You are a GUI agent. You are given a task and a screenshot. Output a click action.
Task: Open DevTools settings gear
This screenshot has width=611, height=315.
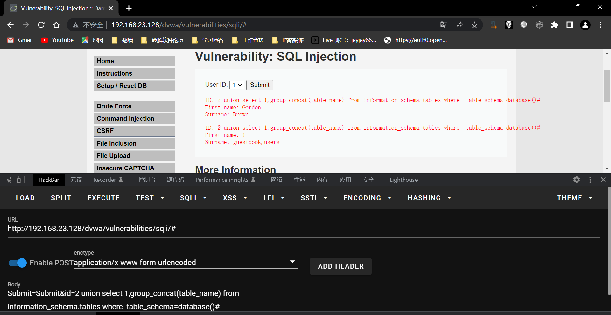pyautogui.click(x=576, y=180)
